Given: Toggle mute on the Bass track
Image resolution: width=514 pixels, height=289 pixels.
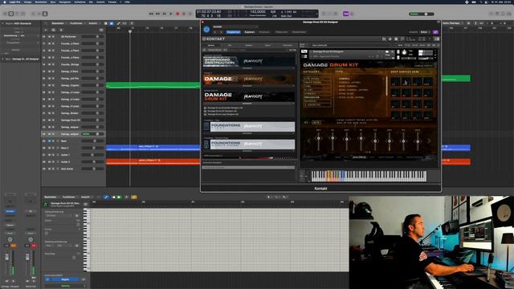Looking at the screenshot, I should click(x=50, y=141).
